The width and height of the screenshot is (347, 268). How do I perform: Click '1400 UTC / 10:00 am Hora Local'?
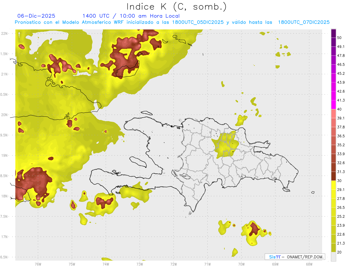[131, 16]
